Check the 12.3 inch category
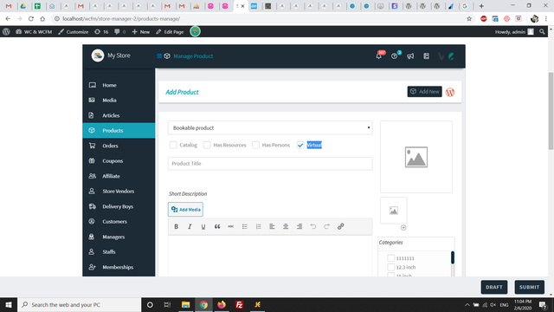Viewport: 554px width, 312px height. point(390,267)
